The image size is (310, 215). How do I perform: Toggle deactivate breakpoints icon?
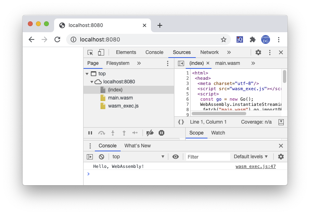(150, 133)
